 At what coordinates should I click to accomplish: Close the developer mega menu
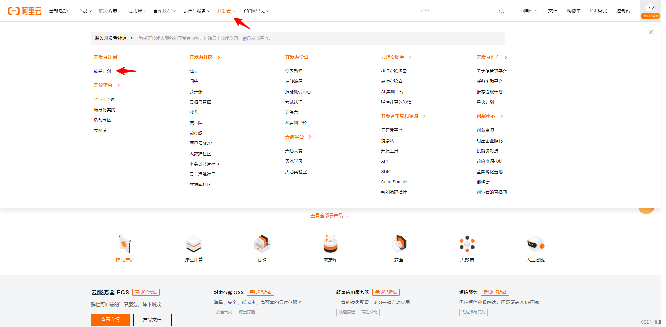point(651,32)
